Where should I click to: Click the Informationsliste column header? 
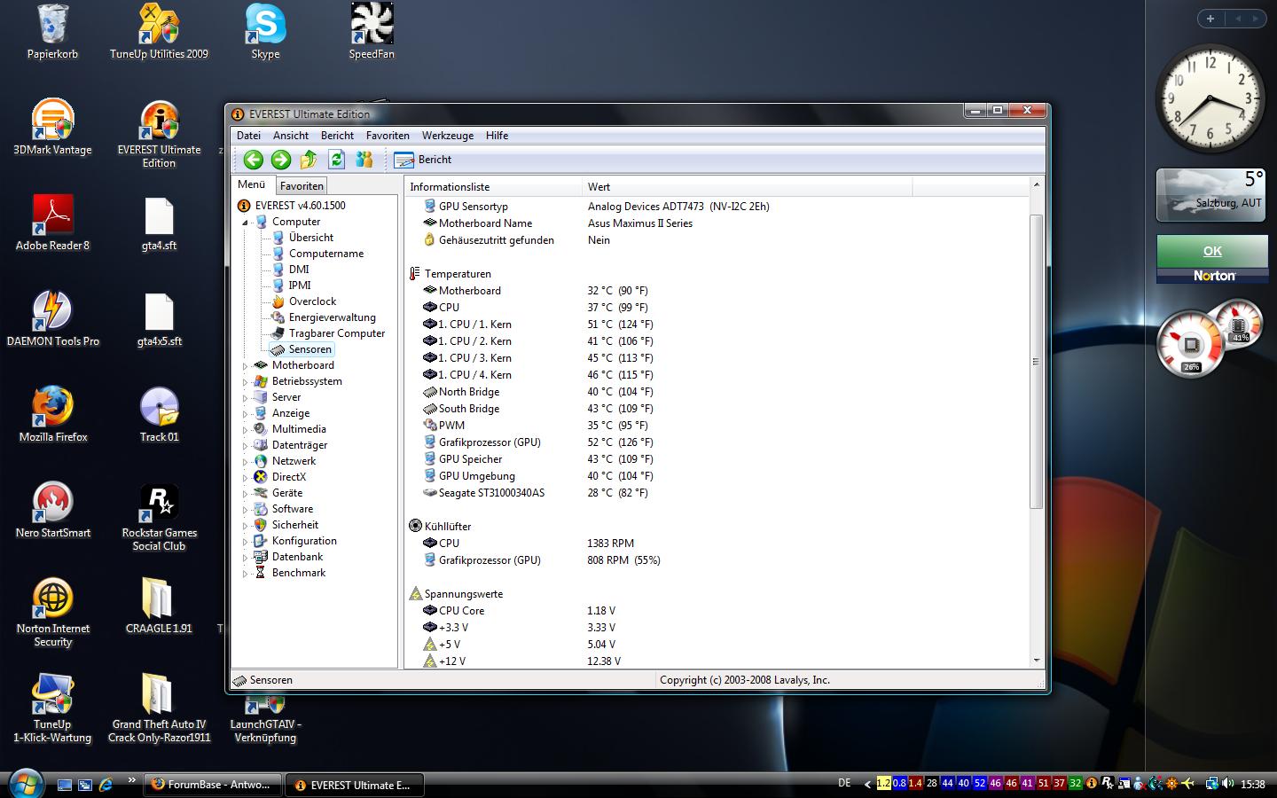point(493,187)
